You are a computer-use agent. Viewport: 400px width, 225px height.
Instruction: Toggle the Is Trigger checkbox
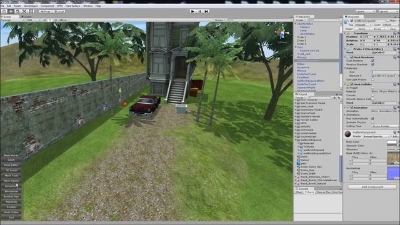pos(372,87)
